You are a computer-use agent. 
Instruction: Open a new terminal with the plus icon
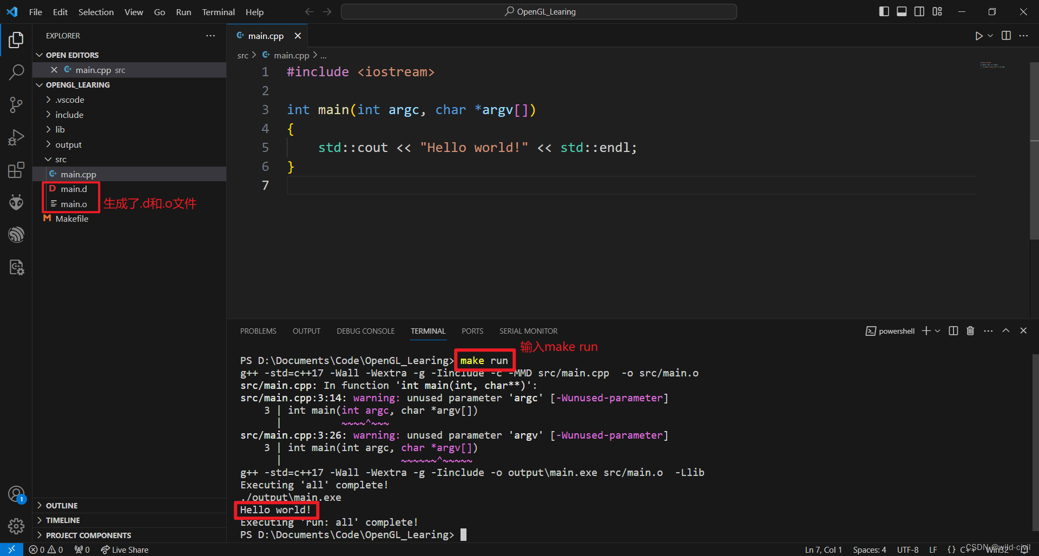926,330
